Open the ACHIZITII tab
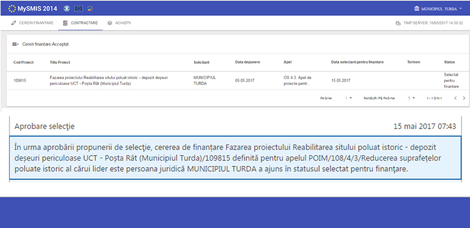The width and height of the screenshot is (470, 228). pos(119,23)
